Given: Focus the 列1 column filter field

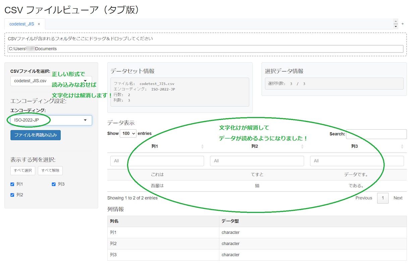Looking at the screenshot, I should click(157, 161).
